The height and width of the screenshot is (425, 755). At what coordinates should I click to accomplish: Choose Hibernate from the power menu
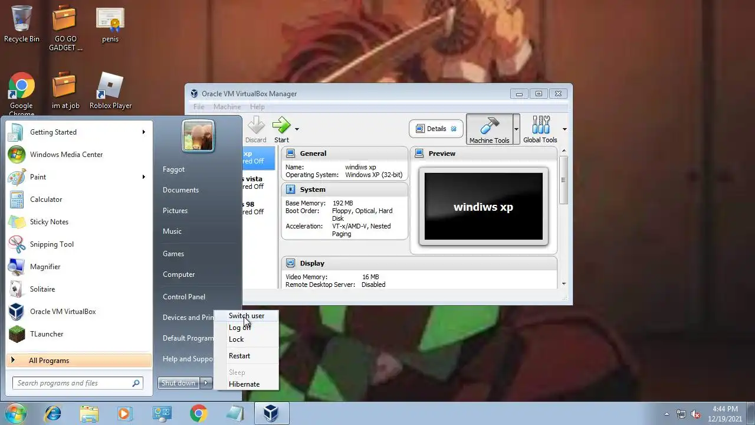click(x=247, y=384)
